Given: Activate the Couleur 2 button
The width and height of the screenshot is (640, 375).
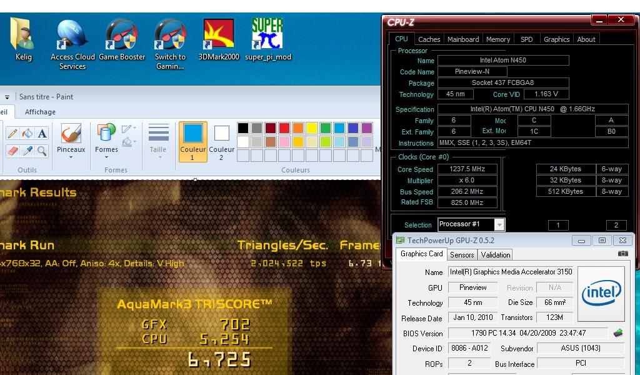Looking at the screenshot, I should (222, 142).
